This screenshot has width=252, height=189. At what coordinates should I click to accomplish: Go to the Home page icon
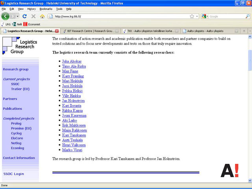click(42, 17)
